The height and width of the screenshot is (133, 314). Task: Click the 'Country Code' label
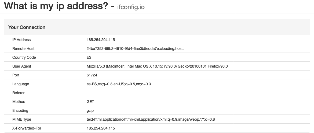(24, 57)
